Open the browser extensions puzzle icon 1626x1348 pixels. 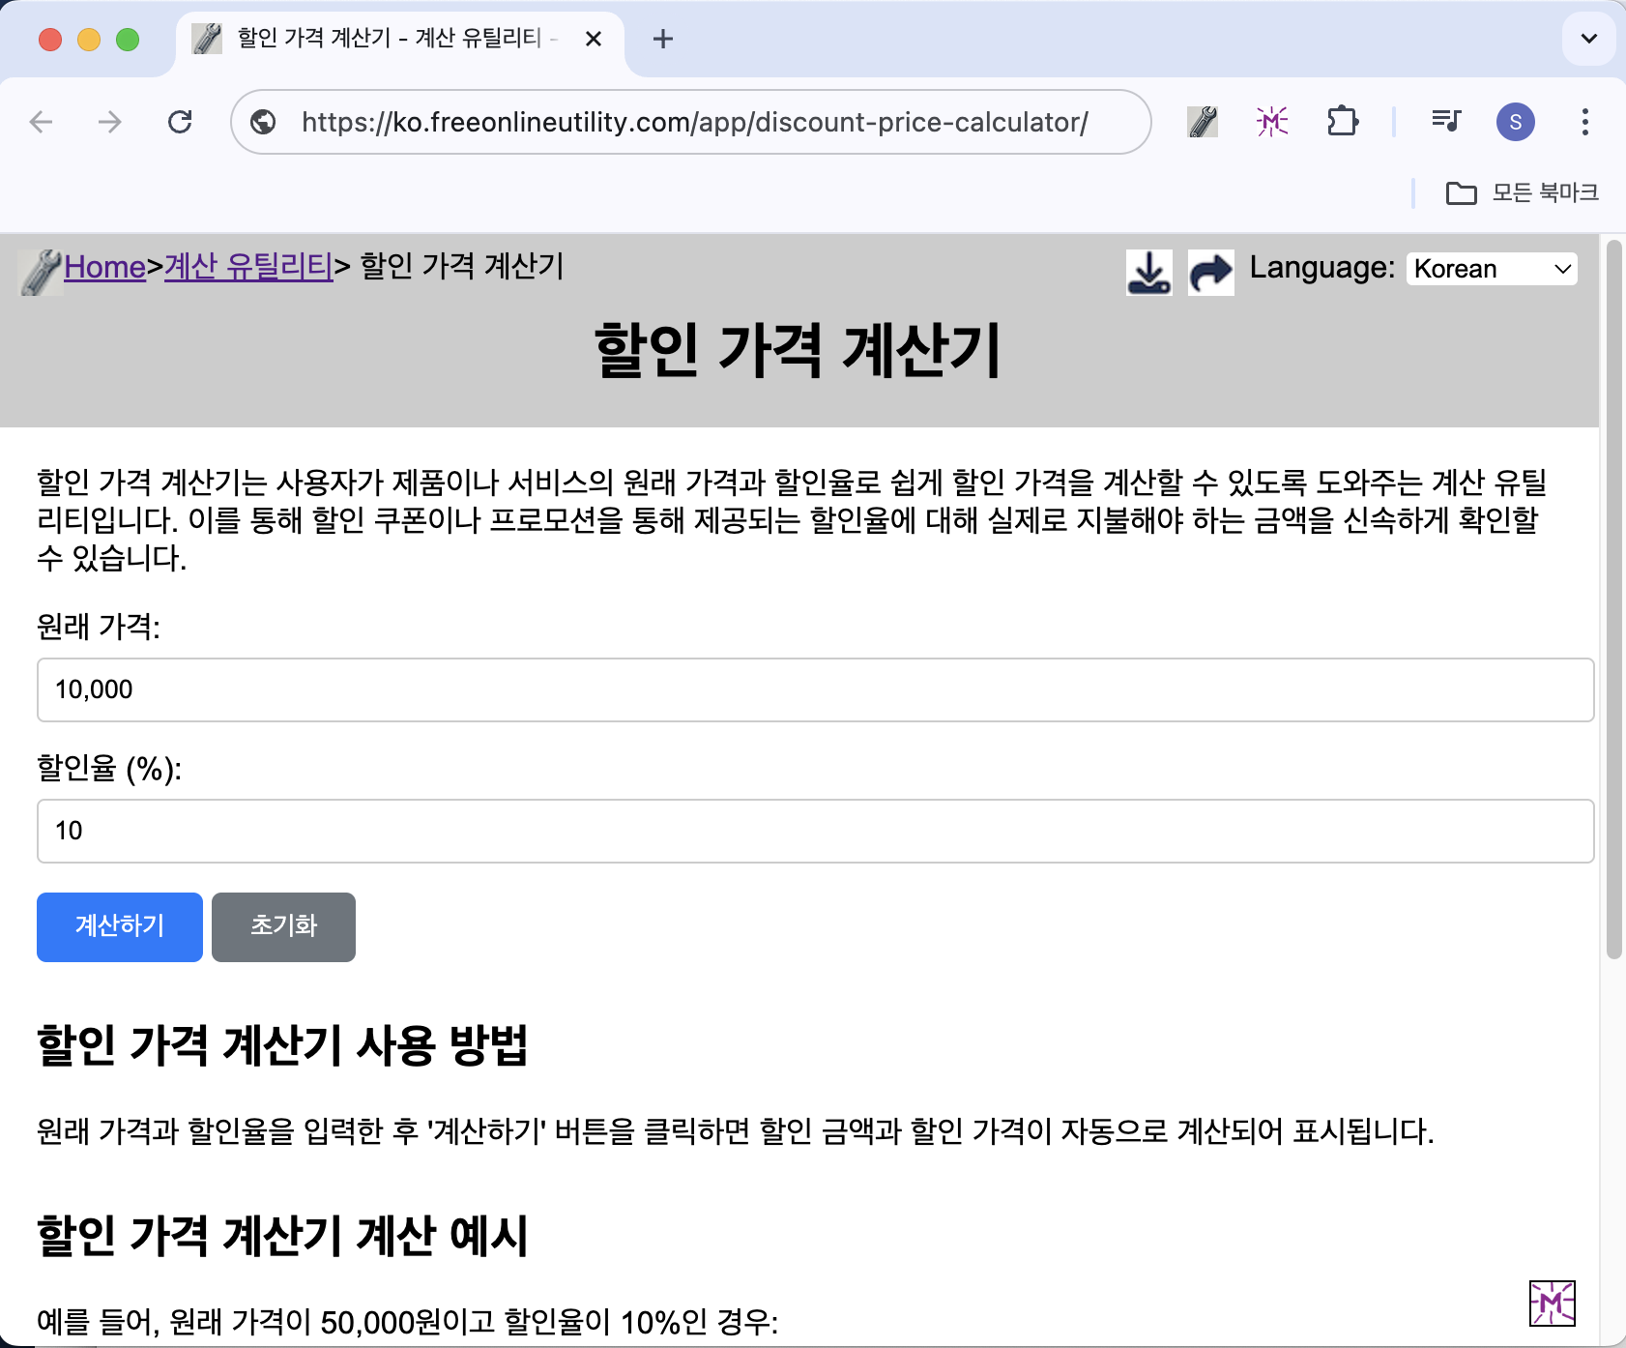(1342, 122)
